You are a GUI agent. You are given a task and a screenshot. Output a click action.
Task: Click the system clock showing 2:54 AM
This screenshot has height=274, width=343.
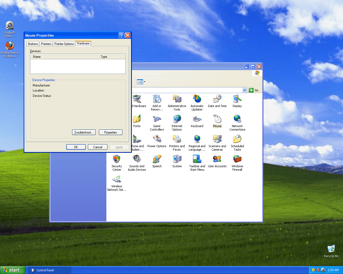(333, 270)
